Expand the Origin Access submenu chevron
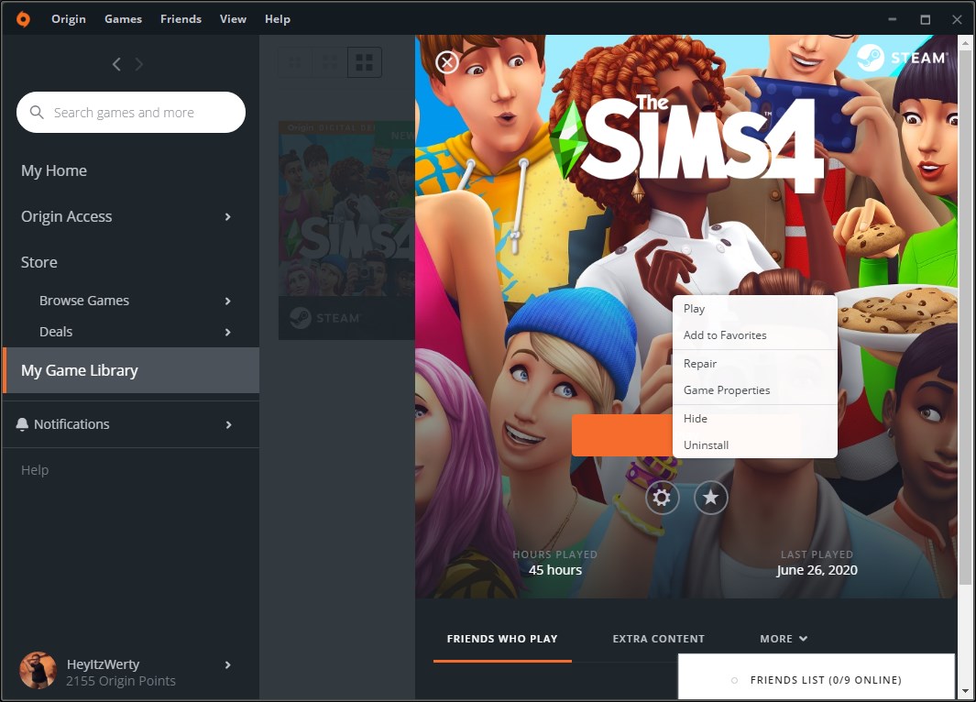 click(228, 216)
